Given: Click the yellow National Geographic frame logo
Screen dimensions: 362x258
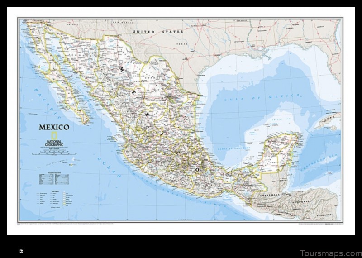Looking at the screenshot, I should [54, 135].
